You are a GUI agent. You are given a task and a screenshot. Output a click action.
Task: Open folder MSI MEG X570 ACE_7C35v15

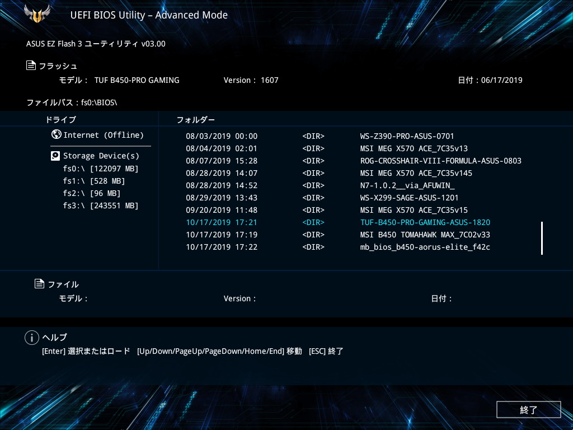click(414, 210)
